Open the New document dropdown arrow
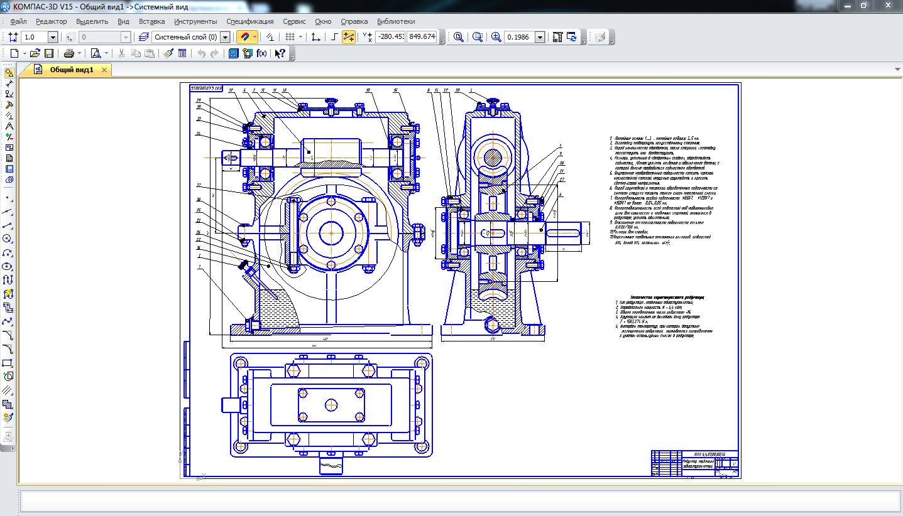This screenshot has height=516, width=903. tap(25, 53)
